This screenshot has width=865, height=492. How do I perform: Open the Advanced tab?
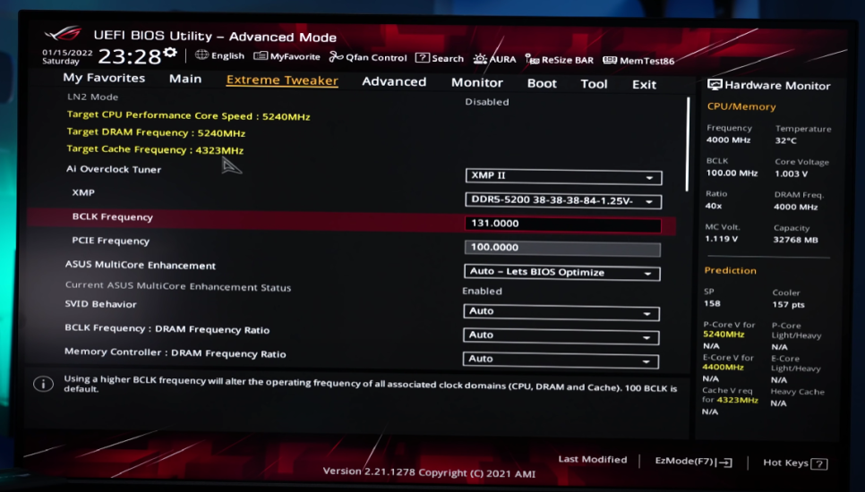[x=394, y=81]
